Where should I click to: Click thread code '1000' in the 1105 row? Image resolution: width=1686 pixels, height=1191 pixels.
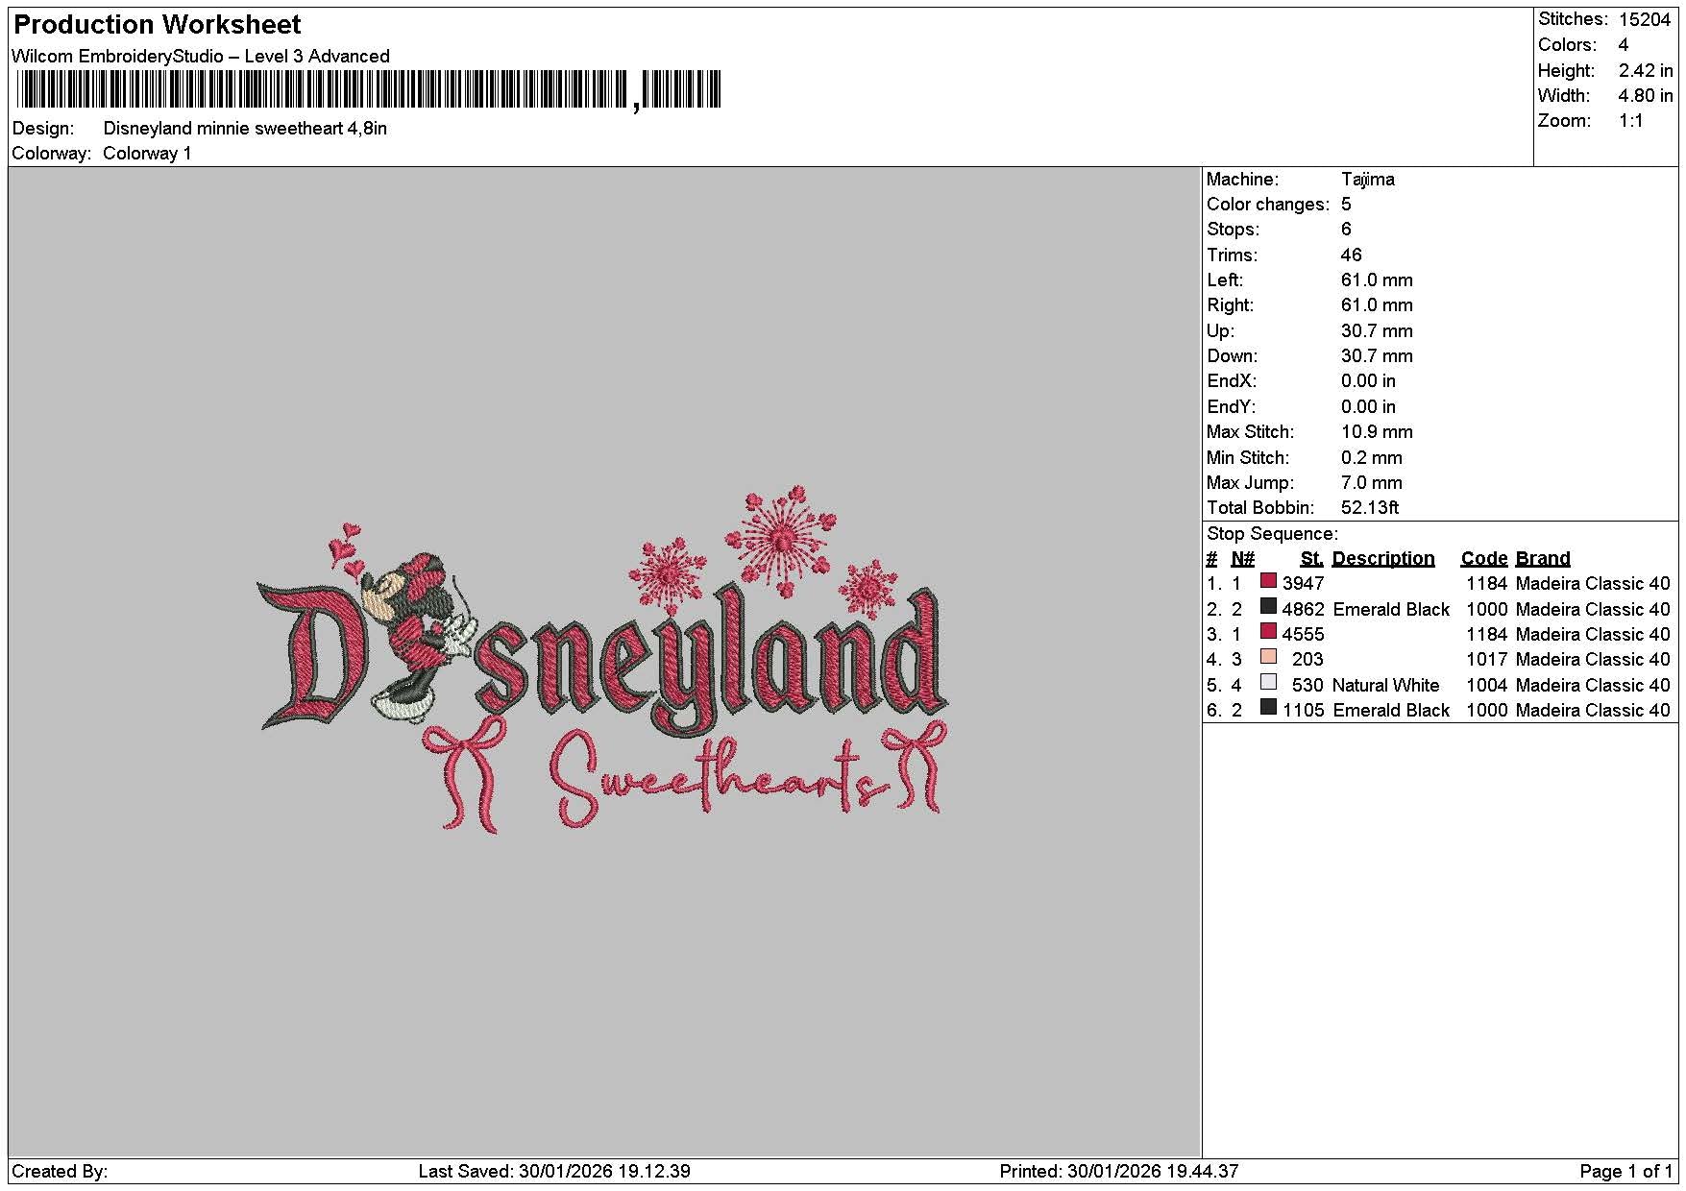click(x=1487, y=711)
